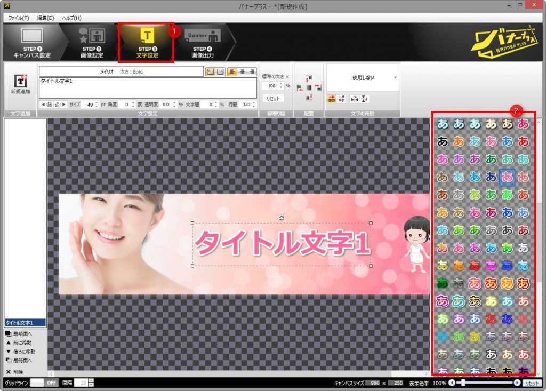
Task: Open the メイリオ font selector field
Action: coord(121,71)
